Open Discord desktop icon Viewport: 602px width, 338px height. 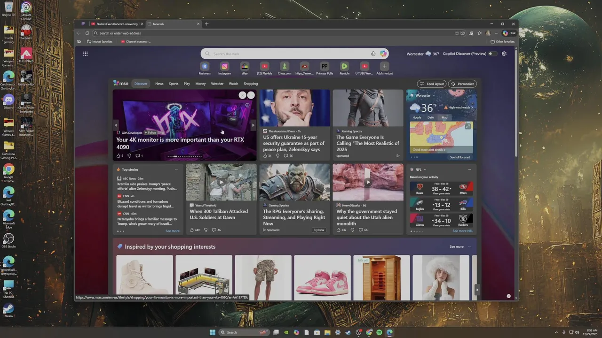pos(8,101)
